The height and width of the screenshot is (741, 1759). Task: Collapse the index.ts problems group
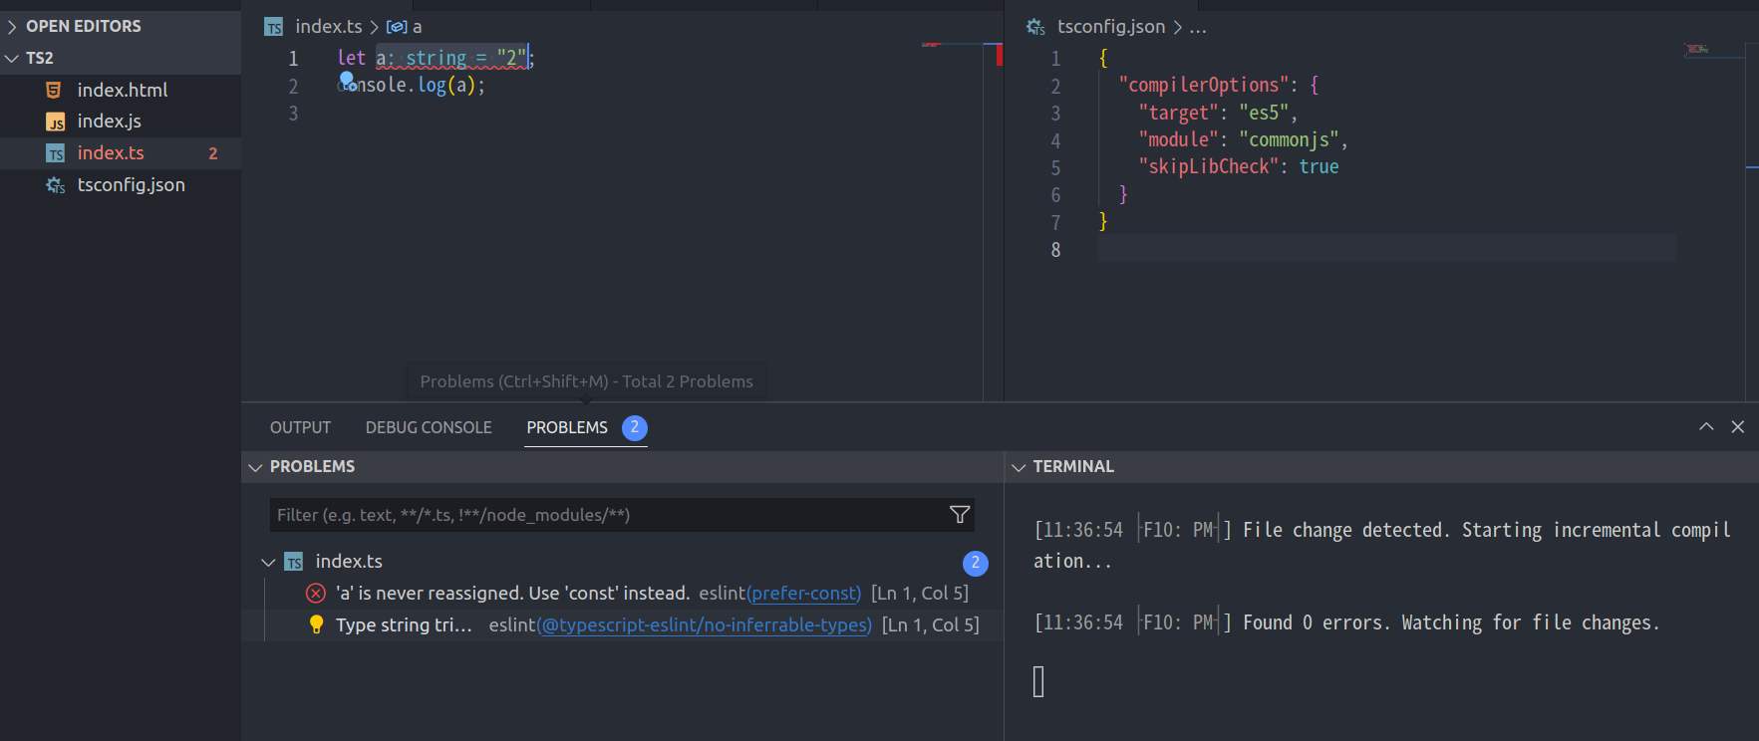pos(268,562)
